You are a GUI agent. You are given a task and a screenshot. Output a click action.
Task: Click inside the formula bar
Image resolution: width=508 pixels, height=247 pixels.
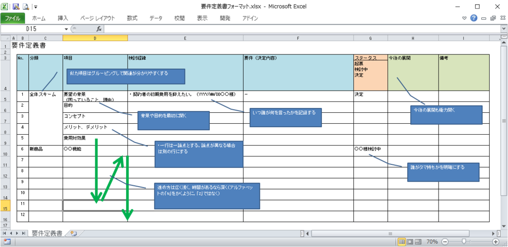(x=302, y=29)
